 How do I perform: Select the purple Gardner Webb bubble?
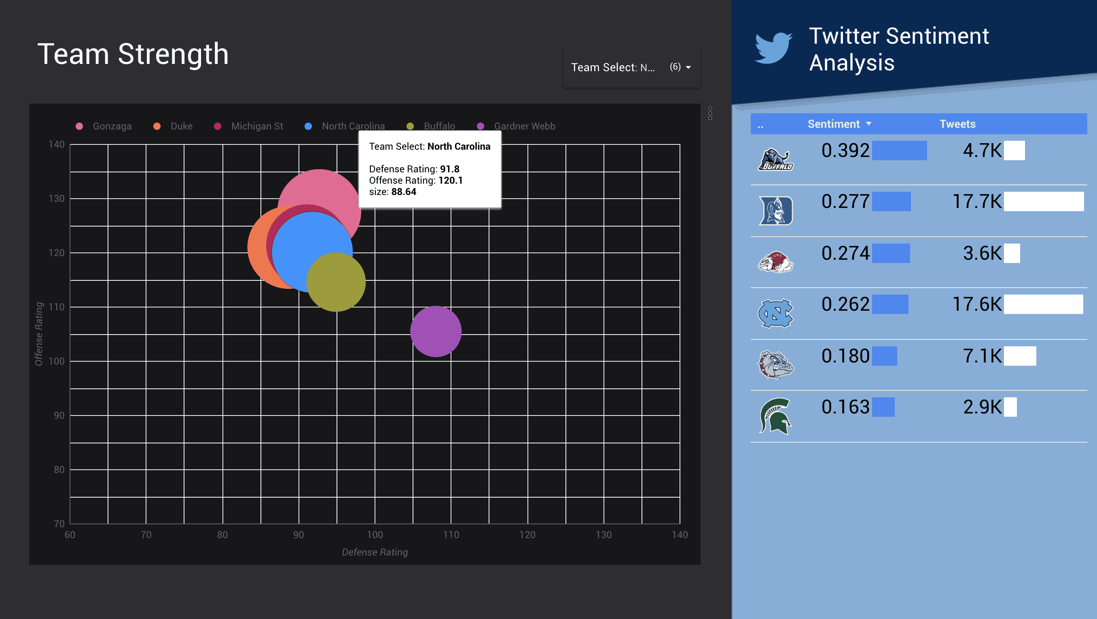tap(436, 331)
